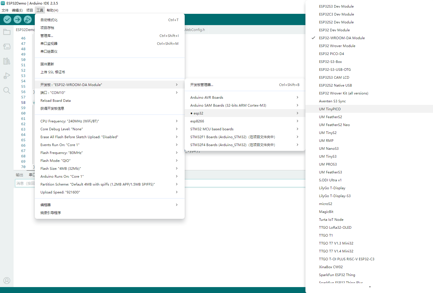The image size is (433, 293).
Task: Expand STM32F4 Boards (Arduino_STM32) submenu
Action: [245, 145]
